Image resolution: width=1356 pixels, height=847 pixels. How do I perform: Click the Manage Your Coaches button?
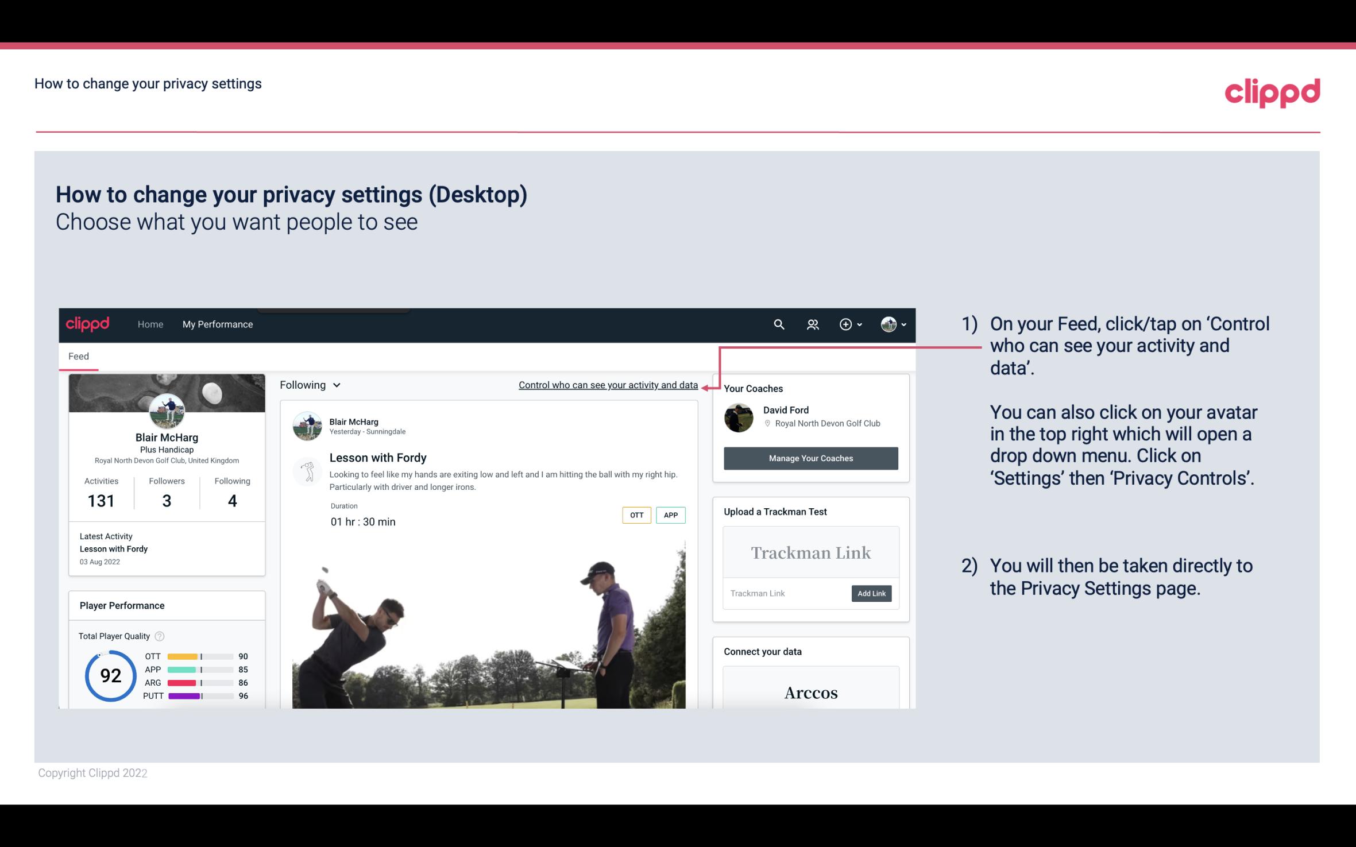[x=811, y=458]
